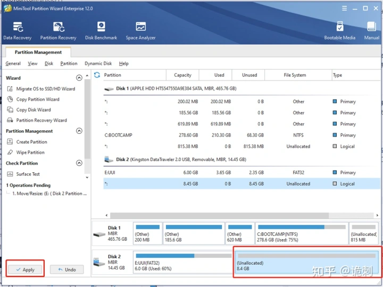
Task: Select C:BOOTCAMP(NTFS) block in disk map
Action: (302, 233)
